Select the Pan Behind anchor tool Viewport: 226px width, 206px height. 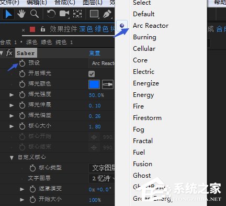[x=77, y=14]
